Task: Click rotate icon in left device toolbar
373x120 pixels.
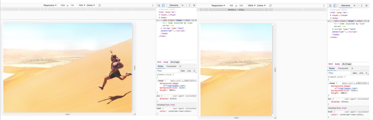Action: 100,5
